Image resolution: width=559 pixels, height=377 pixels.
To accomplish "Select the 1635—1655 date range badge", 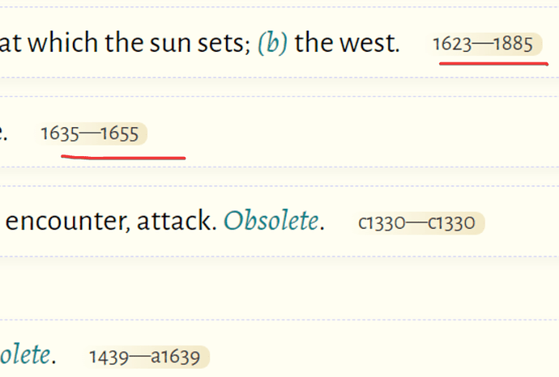I will click(x=90, y=133).
